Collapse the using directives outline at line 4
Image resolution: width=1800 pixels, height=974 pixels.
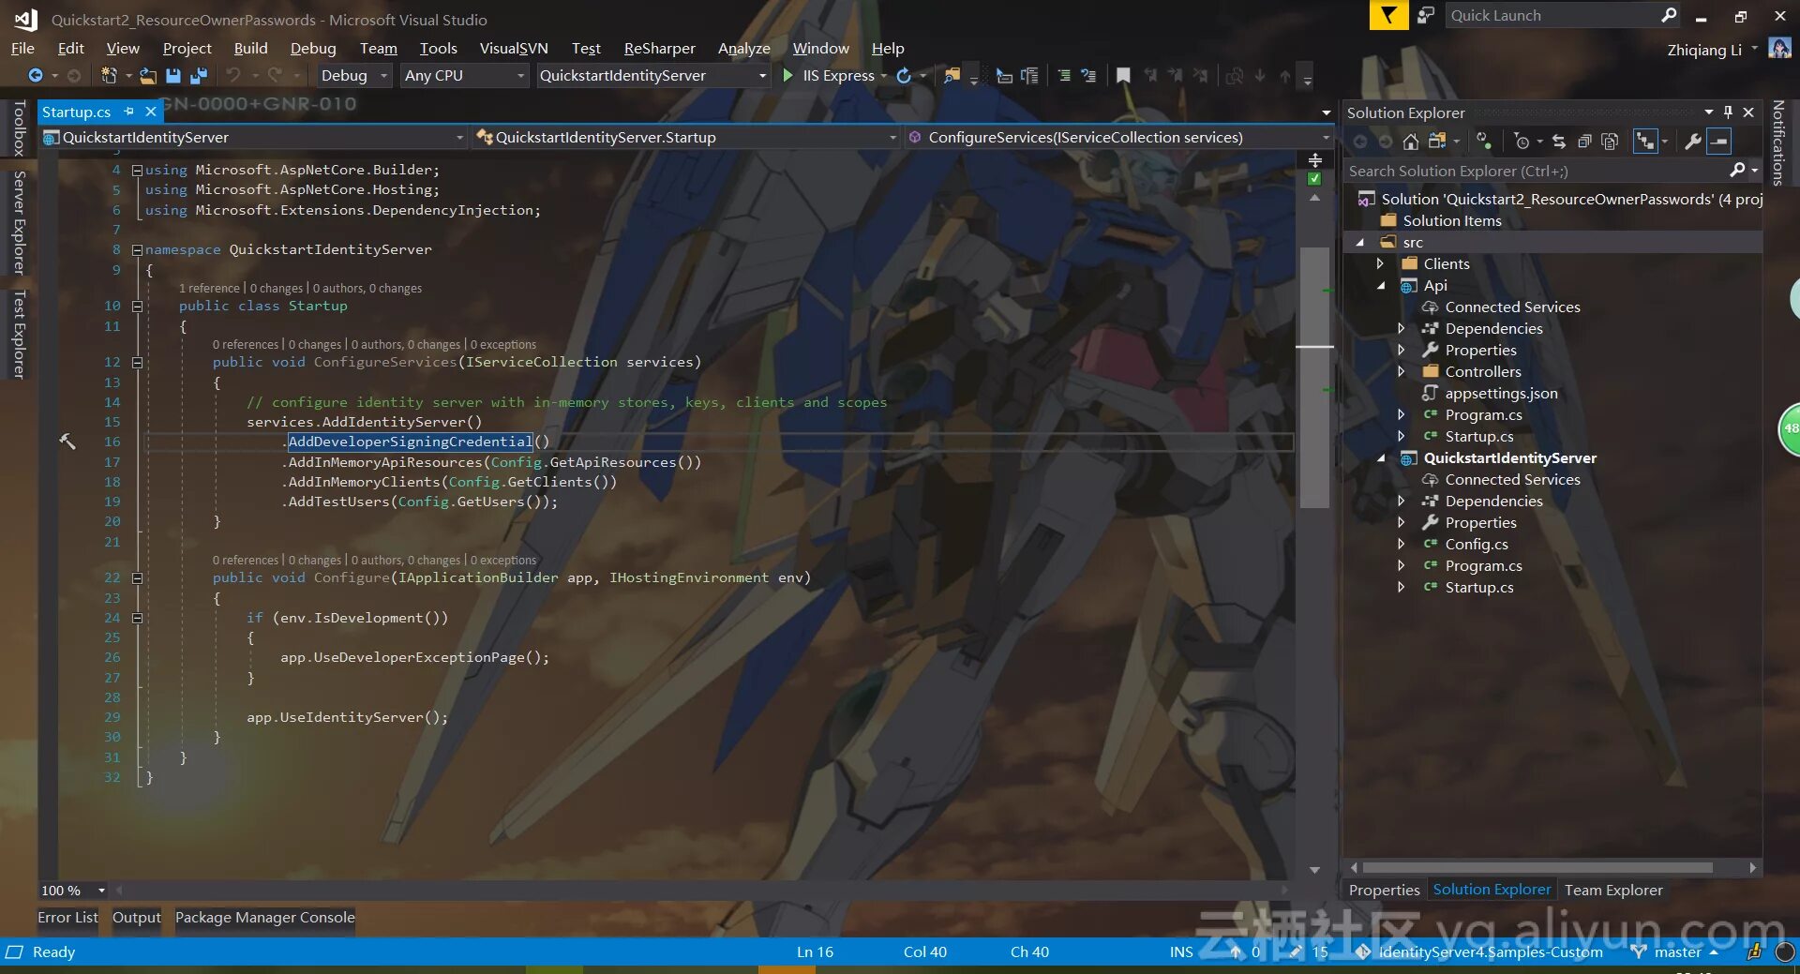[137, 171]
